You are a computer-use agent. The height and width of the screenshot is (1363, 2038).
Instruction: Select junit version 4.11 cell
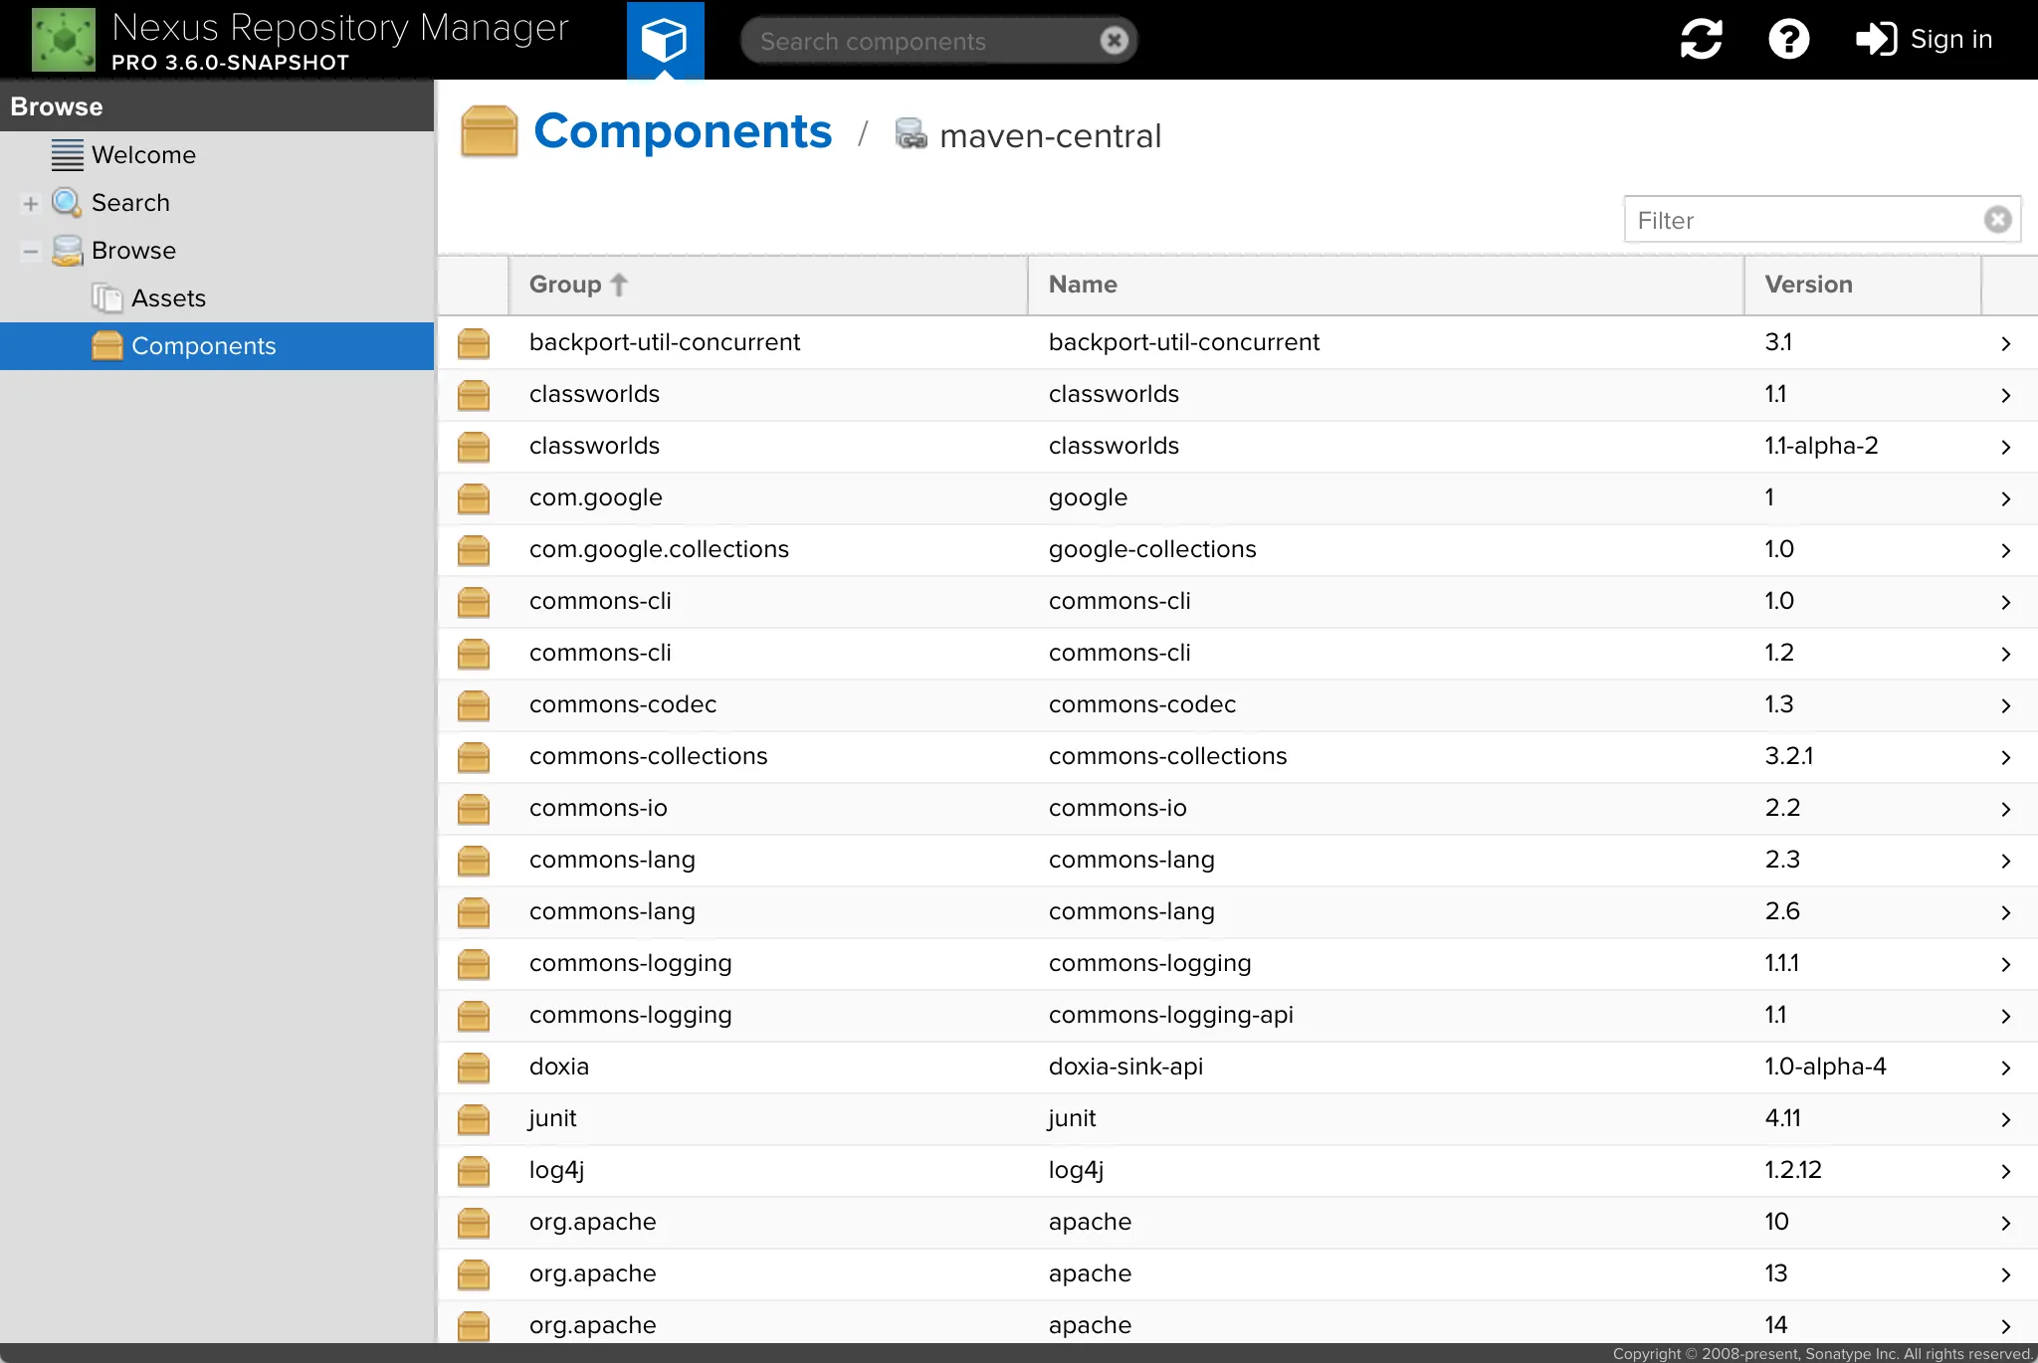pyautogui.click(x=1862, y=1118)
